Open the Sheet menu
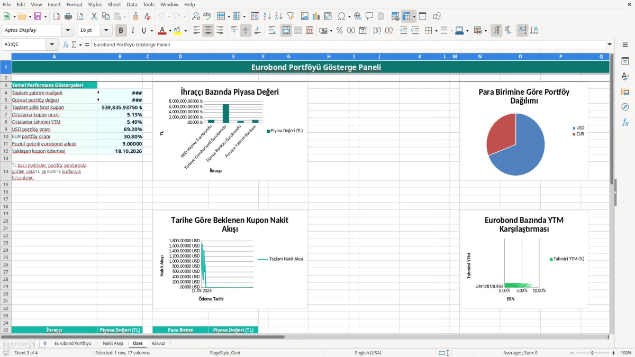The width and height of the screenshot is (635, 357). coord(114,4)
